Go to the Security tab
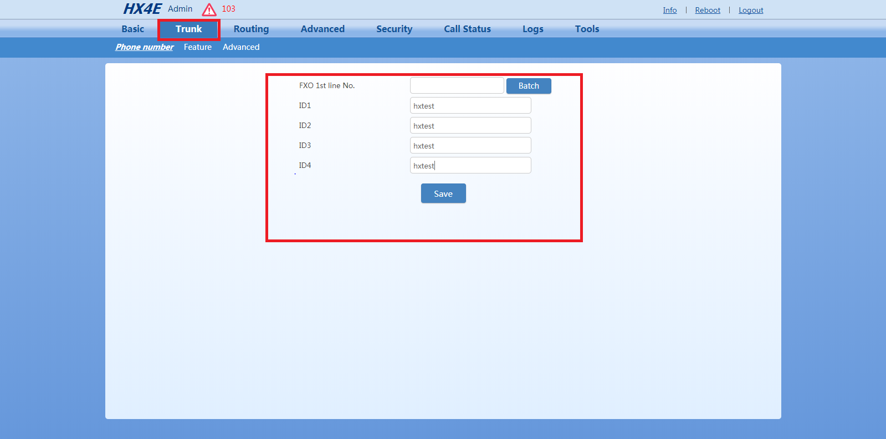 [x=394, y=29]
